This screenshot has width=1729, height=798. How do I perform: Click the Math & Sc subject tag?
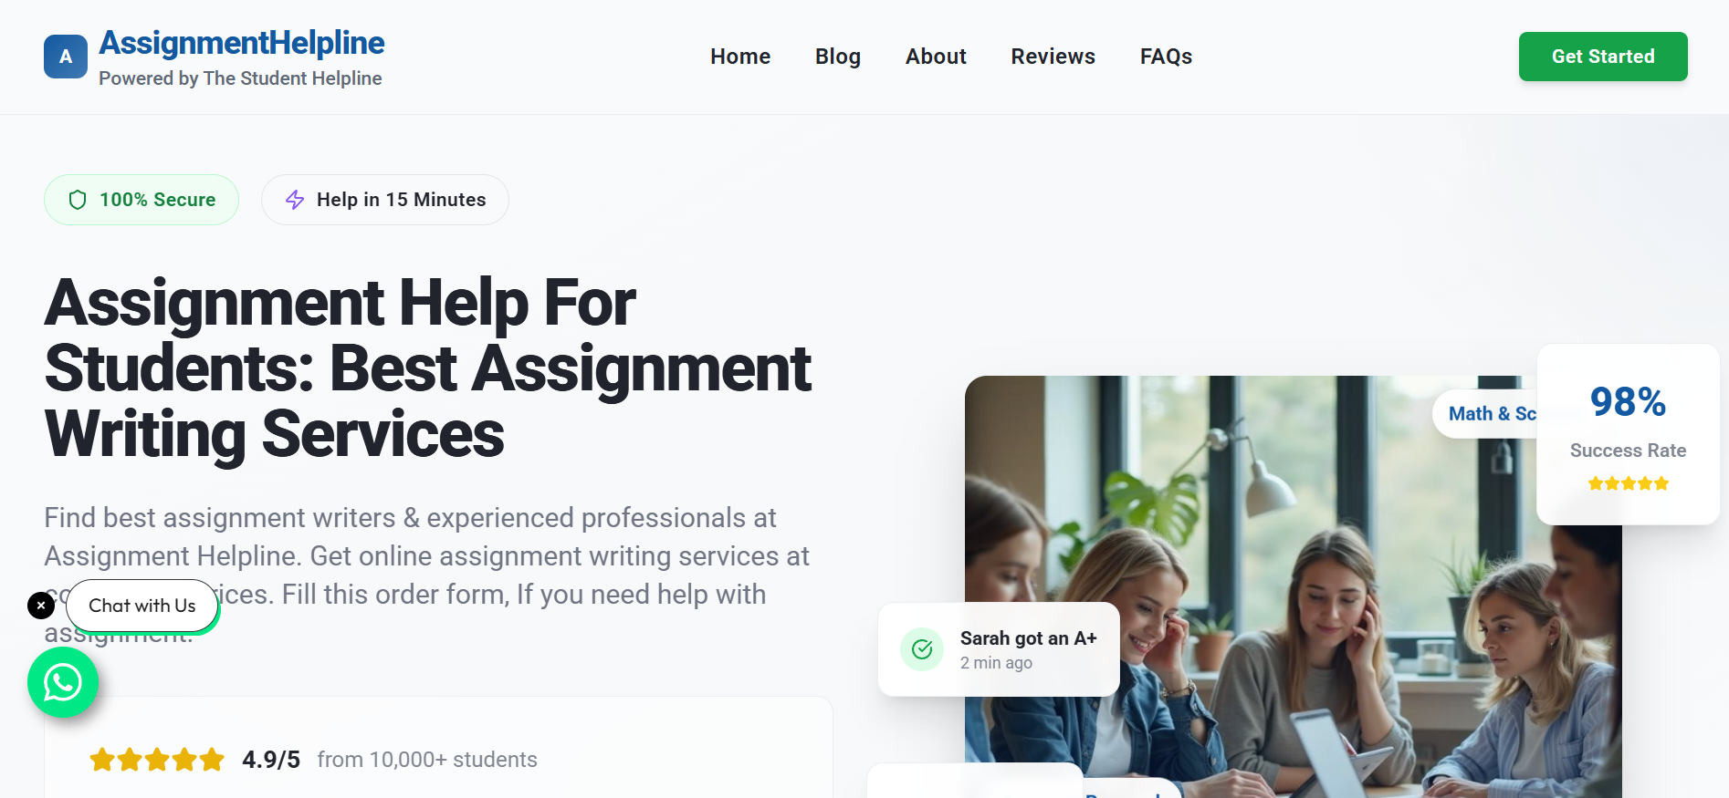pos(1485,414)
